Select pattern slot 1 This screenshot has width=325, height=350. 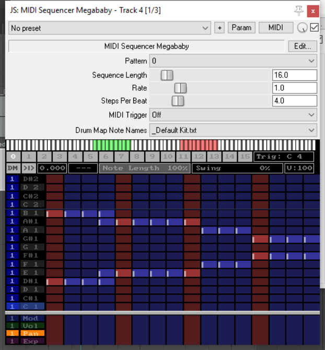(29, 156)
